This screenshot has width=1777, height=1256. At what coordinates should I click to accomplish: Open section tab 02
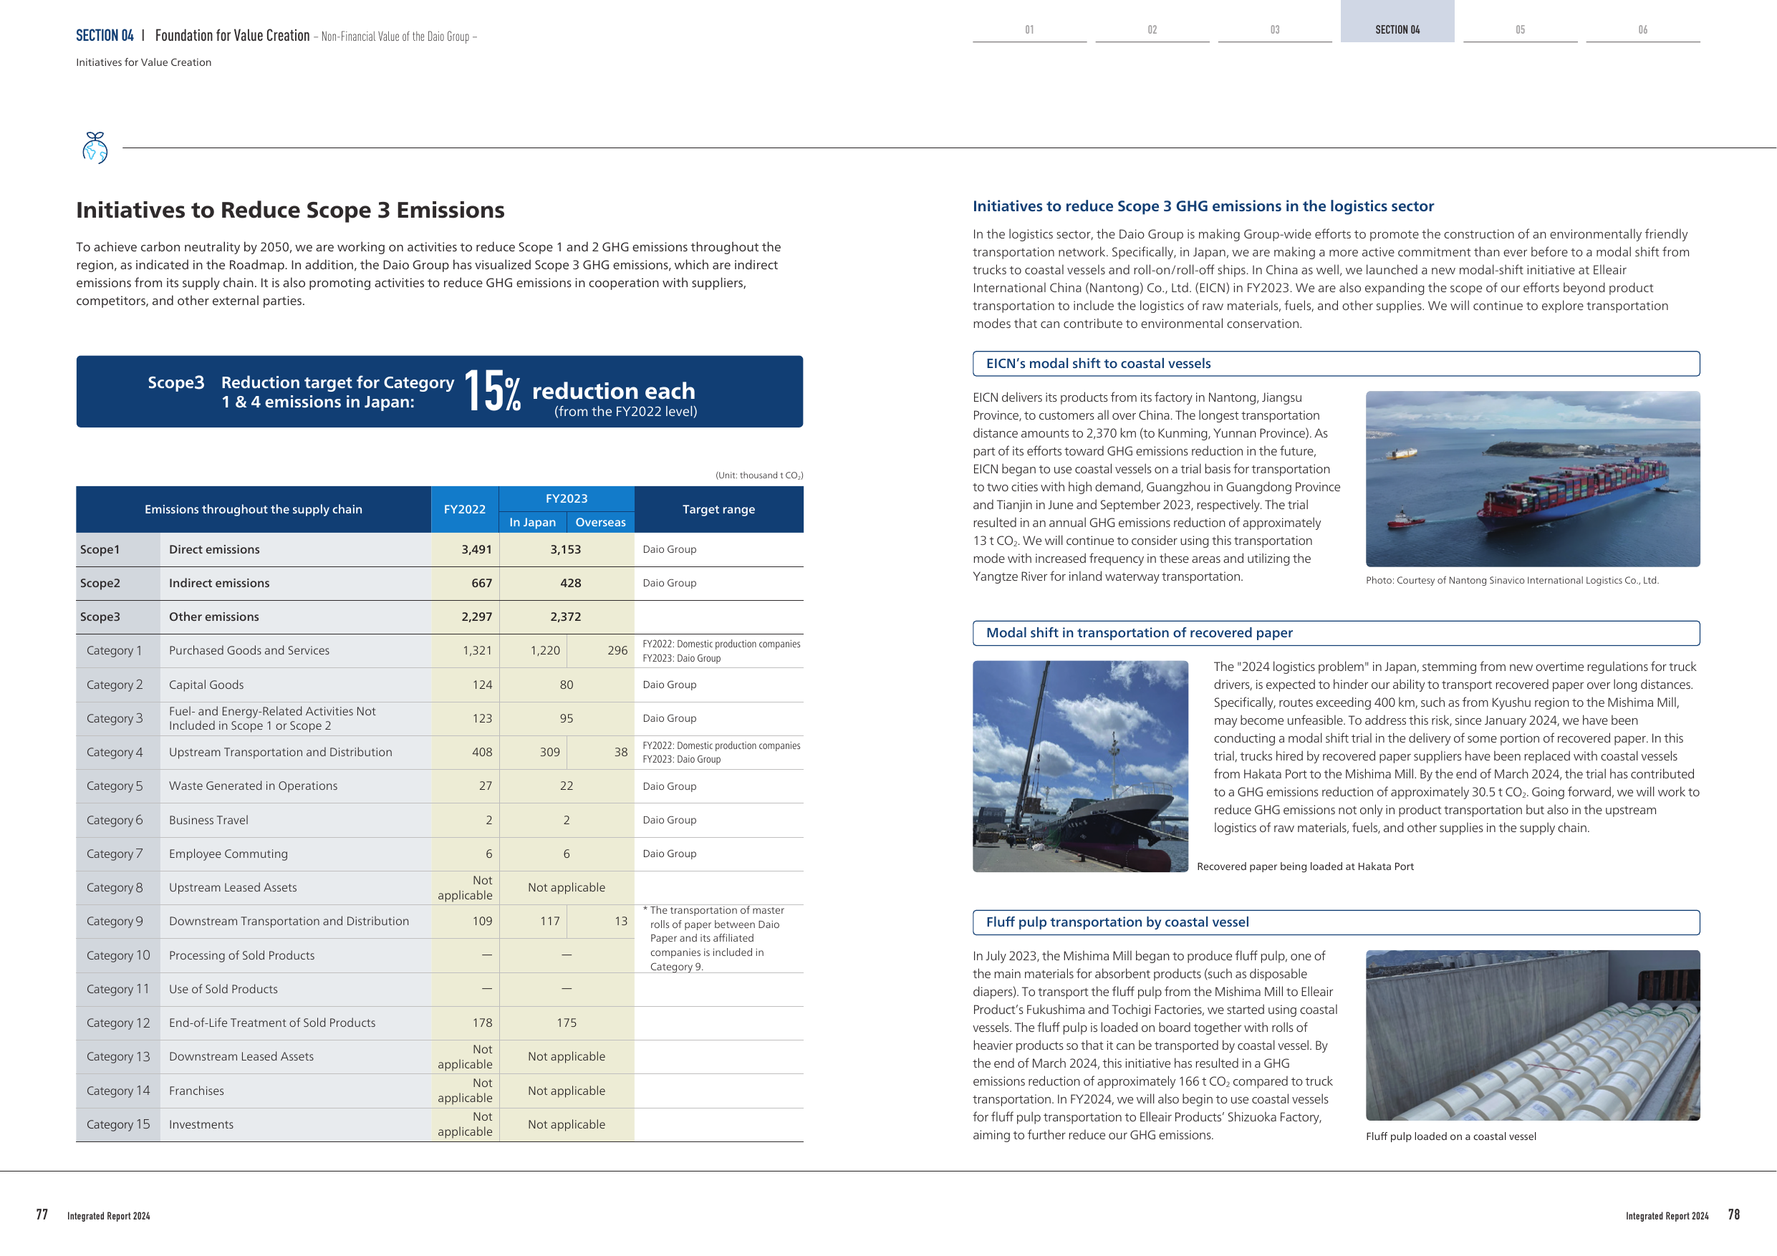[1152, 29]
